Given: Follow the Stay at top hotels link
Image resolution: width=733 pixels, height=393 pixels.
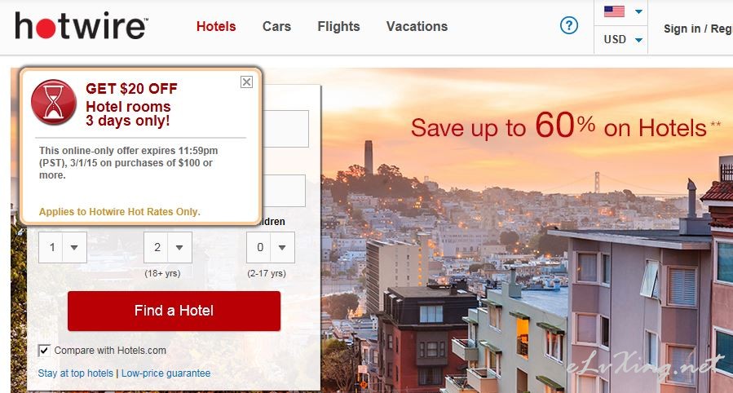Looking at the screenshot, I should pos(76,373).
